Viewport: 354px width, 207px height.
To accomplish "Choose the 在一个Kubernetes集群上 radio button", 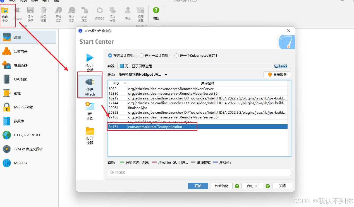I will pyautogui.click(x=176, y=56).
